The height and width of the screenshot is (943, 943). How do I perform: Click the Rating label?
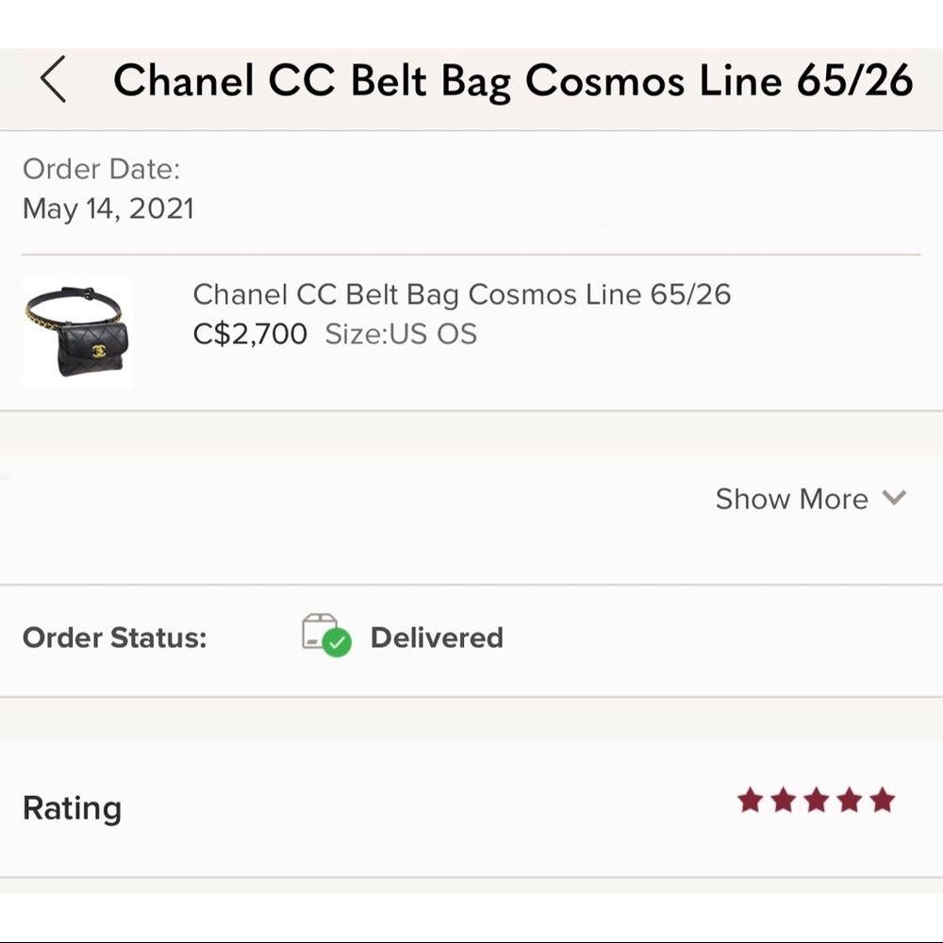[x=72, y=808]
